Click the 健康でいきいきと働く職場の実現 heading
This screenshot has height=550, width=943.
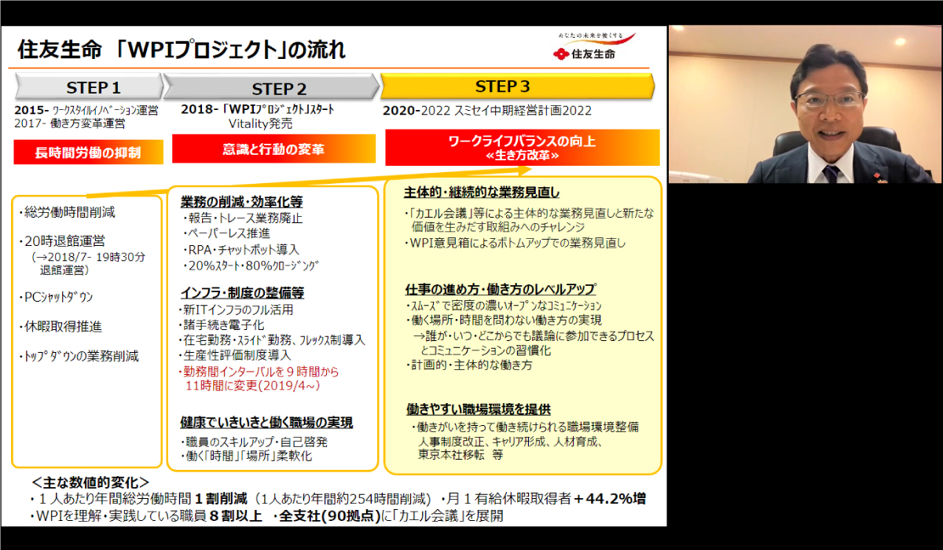266,423
